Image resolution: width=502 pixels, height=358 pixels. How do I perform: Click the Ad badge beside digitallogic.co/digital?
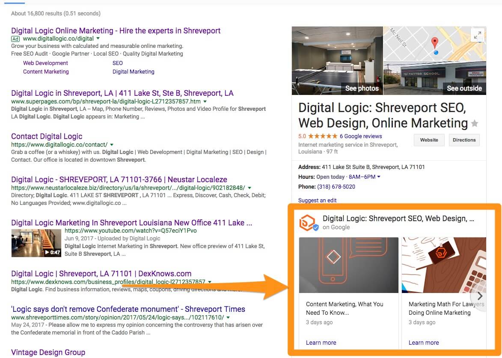click(15, 39)
